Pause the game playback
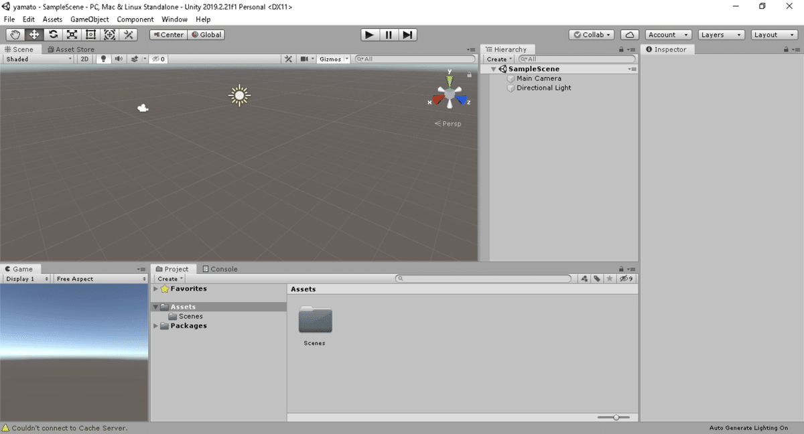This screenshot has width=804, height=434. (x=389, y=35)
